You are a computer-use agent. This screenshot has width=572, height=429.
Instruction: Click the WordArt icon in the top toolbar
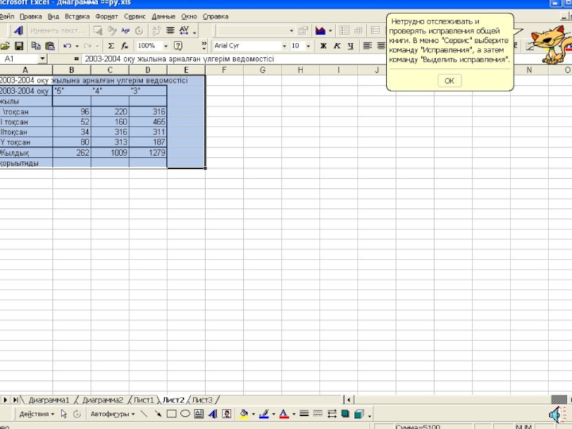[19, 31]
